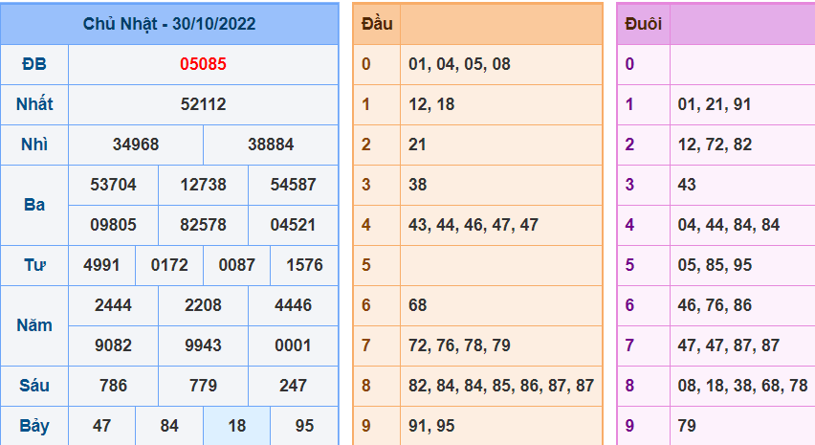Select the Nhì prize number 38884
This screenshot has width=815, height=445.
(x=271, y=144)
